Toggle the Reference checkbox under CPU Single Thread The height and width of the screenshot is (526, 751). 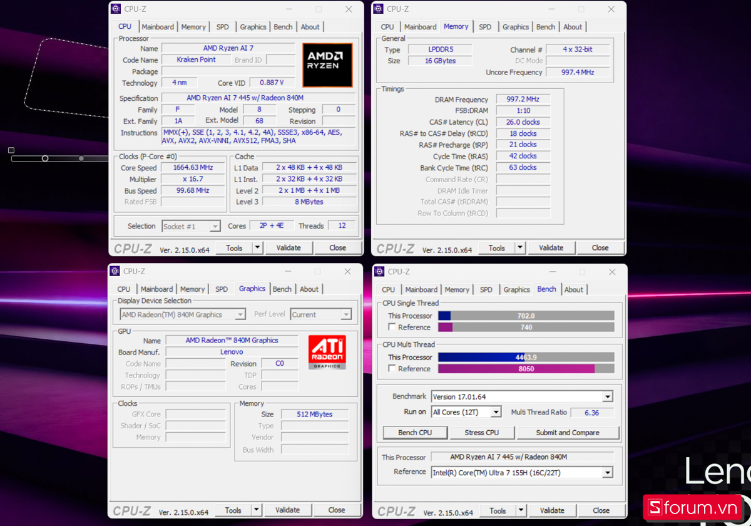[392, 327]
